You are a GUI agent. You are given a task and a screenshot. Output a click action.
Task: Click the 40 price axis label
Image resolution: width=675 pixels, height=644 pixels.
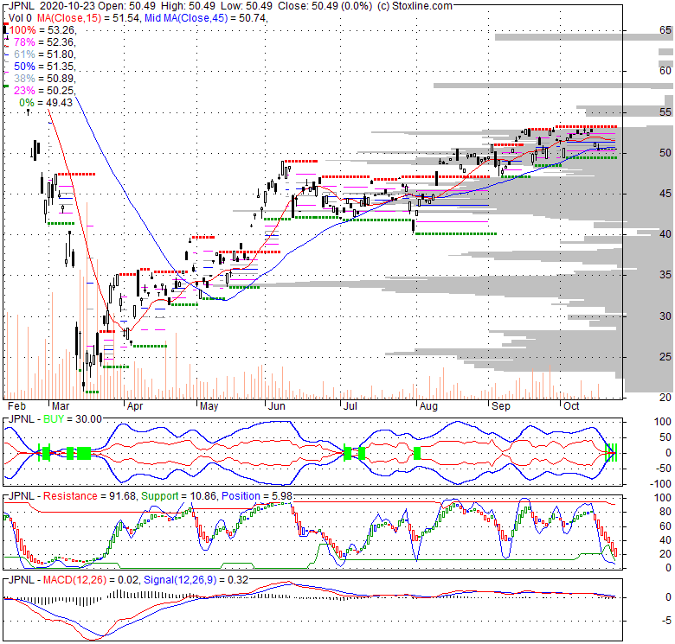[x=665, y=234]
